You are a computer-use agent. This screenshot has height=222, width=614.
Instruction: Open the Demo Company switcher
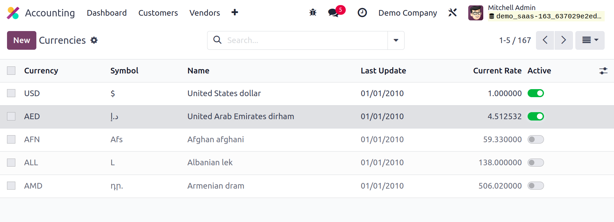[x=408, y=13]
